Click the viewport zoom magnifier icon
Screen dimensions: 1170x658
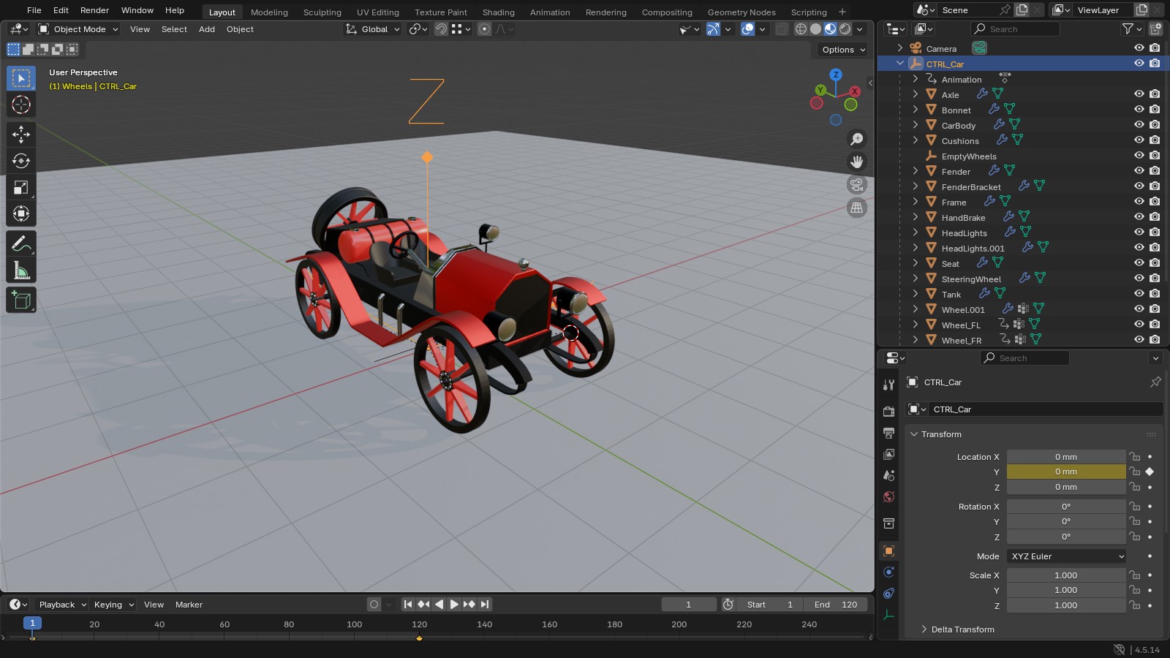857,139
